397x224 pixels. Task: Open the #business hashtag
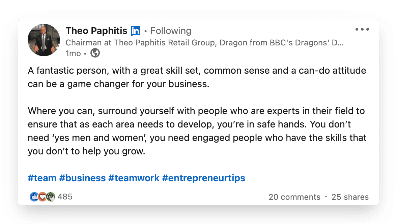[82, 178]
